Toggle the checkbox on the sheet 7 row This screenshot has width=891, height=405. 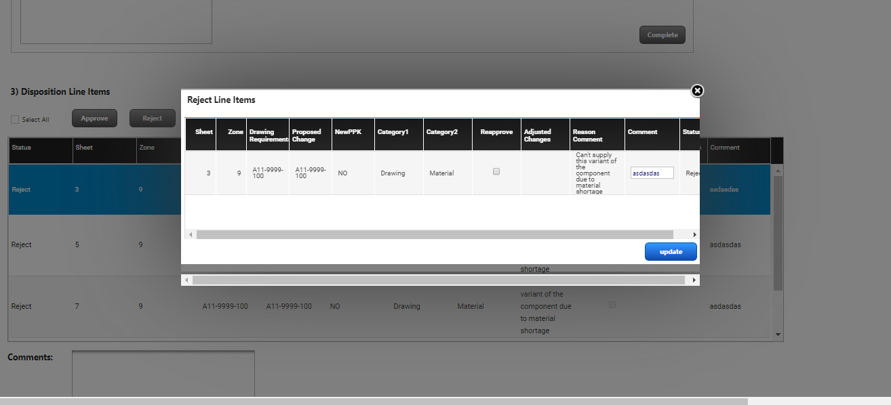612,305
